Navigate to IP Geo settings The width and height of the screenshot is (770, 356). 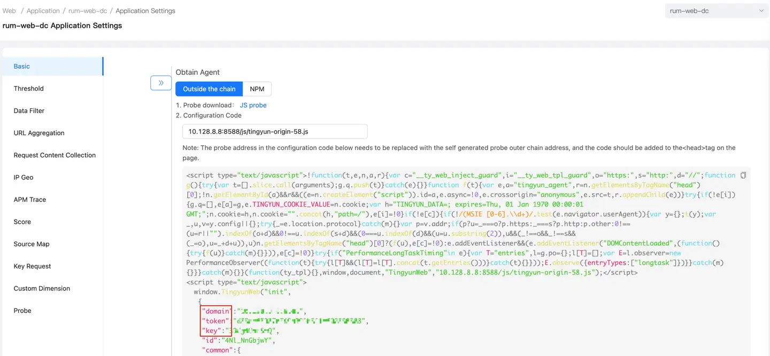click(24, 177)
